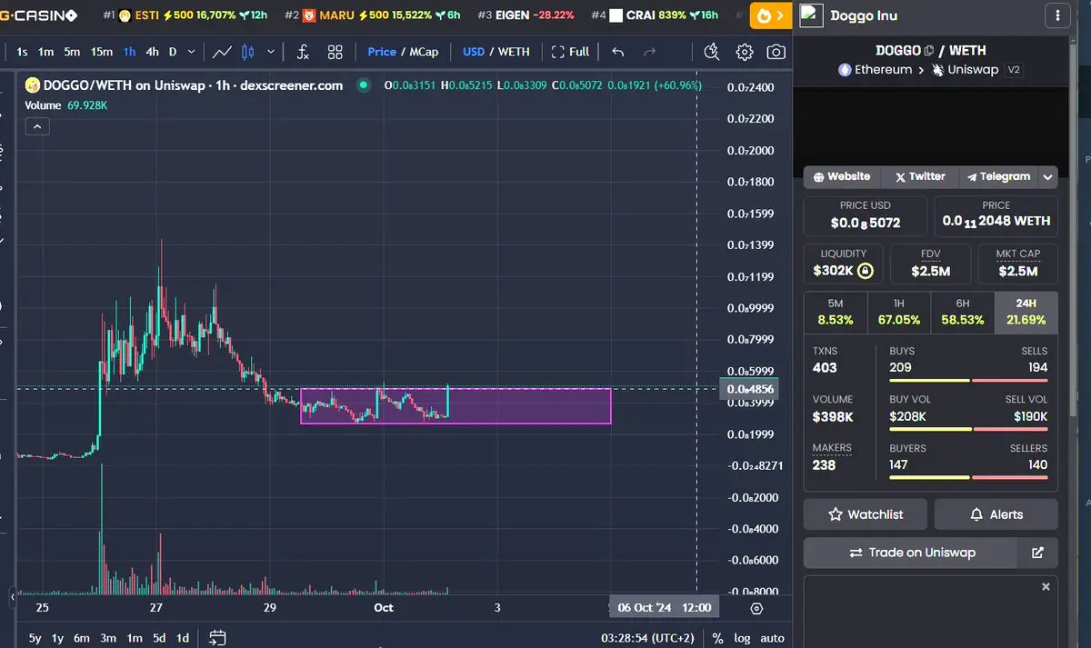This screenshot has width=1091, height=648.
Task: Set chart range to 5y
Action: [x=35, y=638]
